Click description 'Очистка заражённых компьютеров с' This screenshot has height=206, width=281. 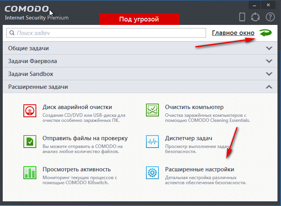point(206,115)
